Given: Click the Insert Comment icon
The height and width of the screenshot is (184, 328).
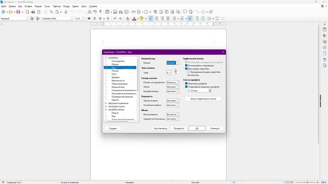Looking at the screenshot, I should (x=185, y=12).
